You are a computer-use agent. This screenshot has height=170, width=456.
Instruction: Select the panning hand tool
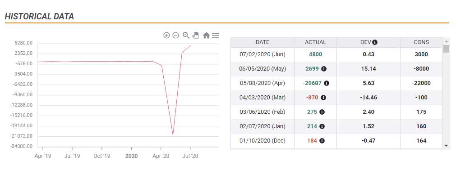pyautogui.click(x=196, y=36)
